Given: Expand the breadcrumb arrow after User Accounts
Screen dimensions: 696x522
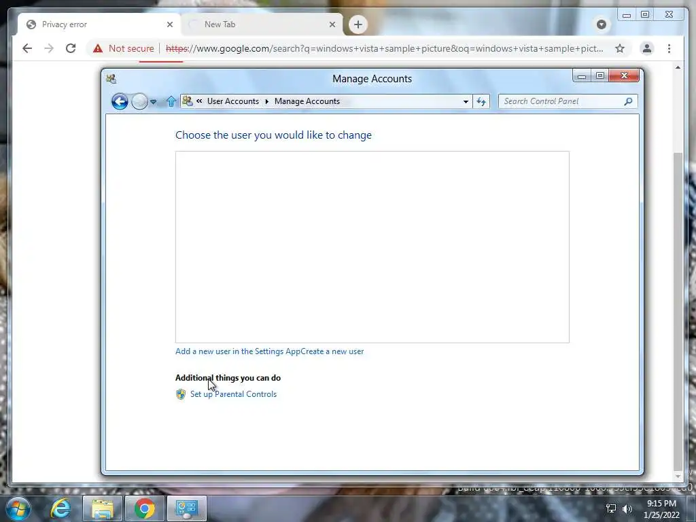Looking at the screenshot, I should point(266,102).
